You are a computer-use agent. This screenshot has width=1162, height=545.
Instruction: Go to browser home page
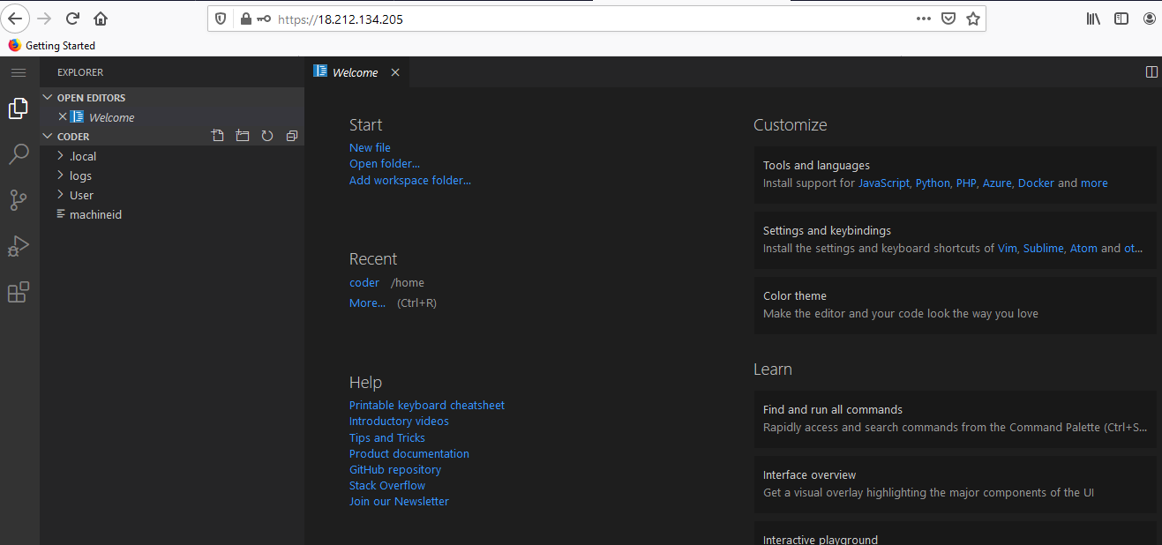(x=101, y=19)
